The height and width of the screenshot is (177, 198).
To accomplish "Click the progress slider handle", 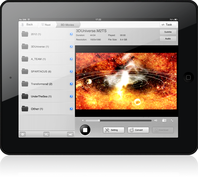I will pyautogui.click(x=99, y=121).
